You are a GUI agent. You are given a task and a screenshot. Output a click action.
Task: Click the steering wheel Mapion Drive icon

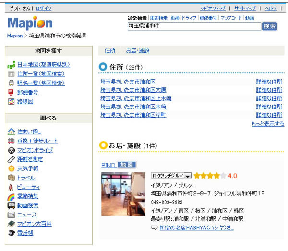(12, 150)
